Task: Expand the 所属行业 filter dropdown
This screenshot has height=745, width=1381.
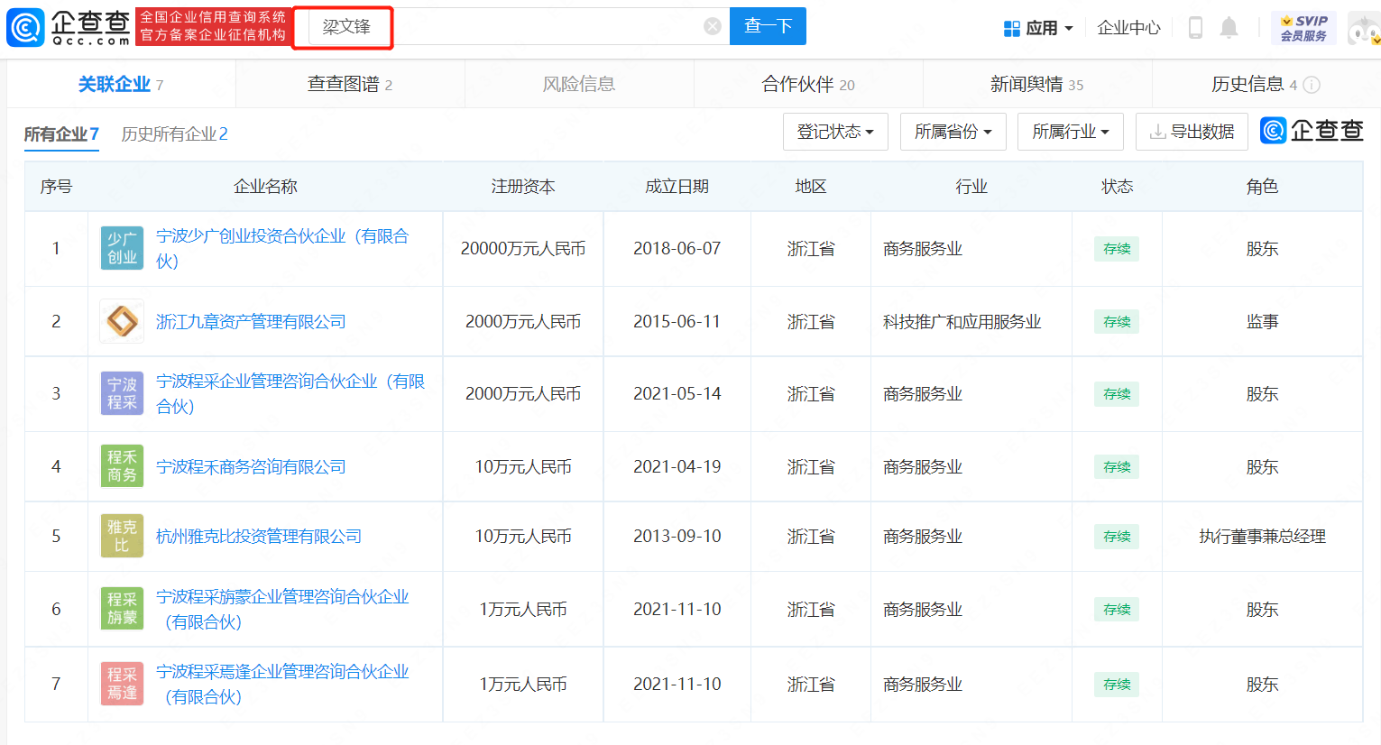Action: point(1070,132)
